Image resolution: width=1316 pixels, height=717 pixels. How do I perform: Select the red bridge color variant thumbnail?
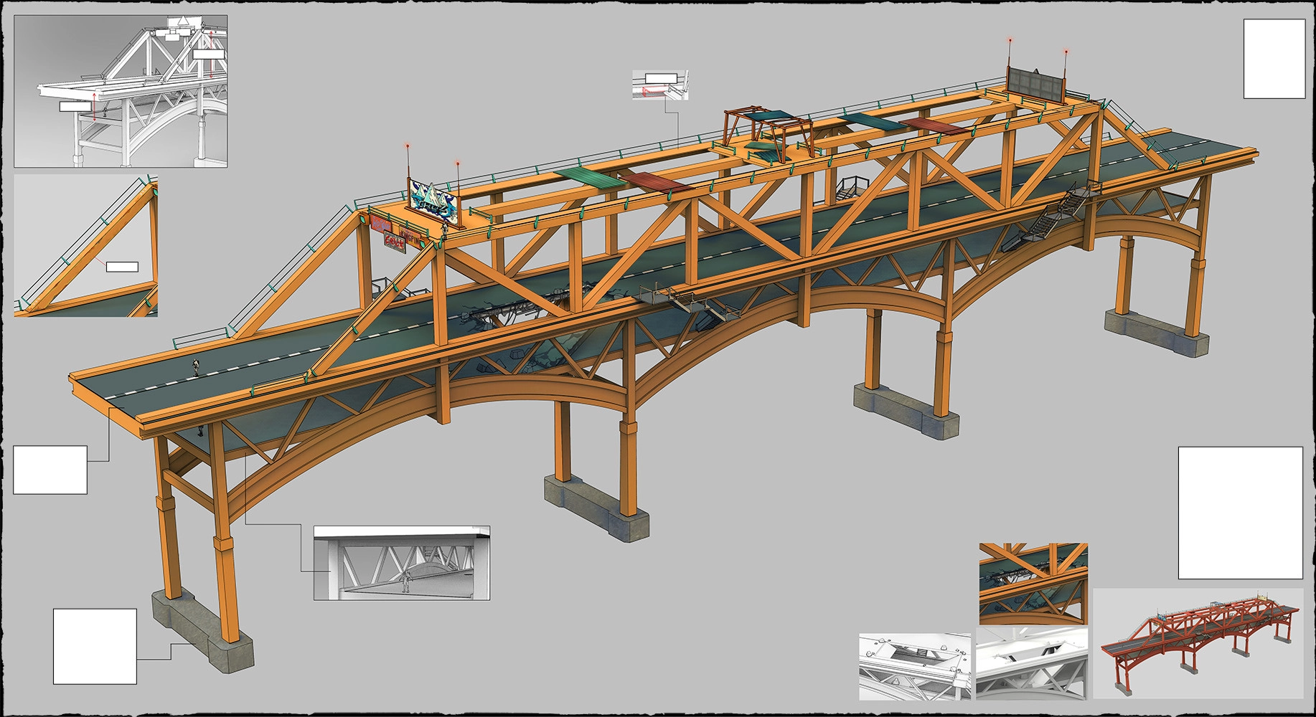(1198, 644)
